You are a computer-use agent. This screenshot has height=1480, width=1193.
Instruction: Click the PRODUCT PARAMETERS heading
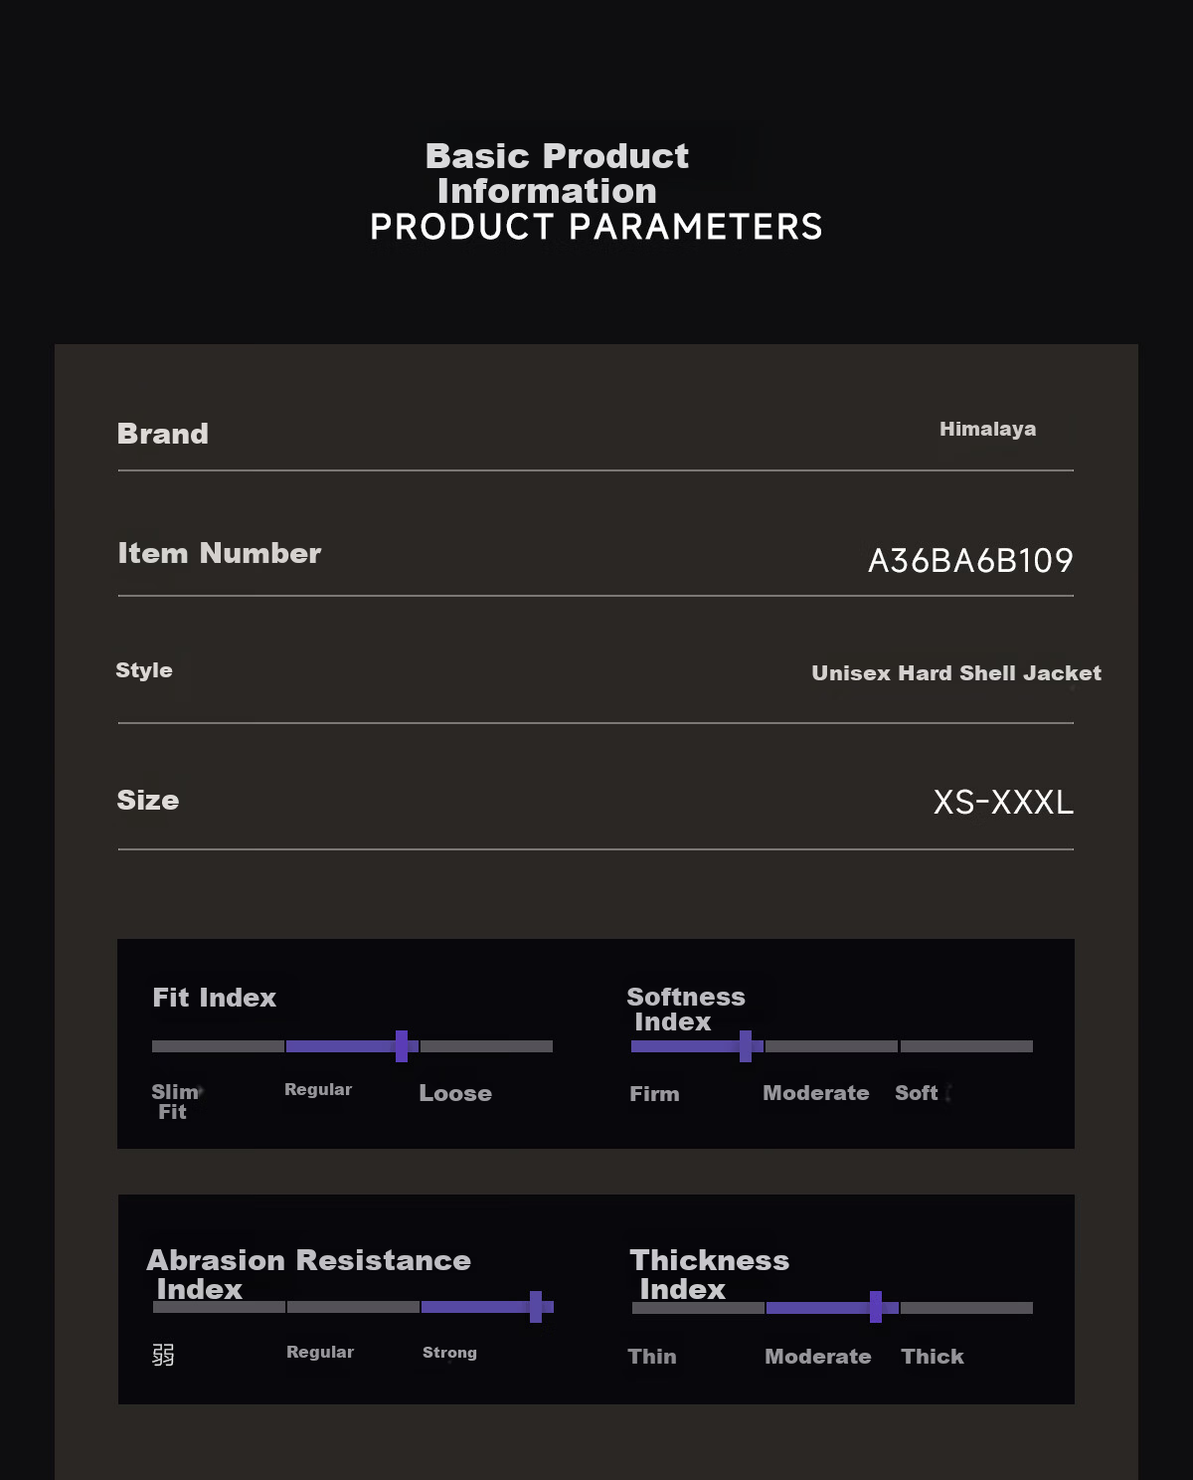[596, 227]
